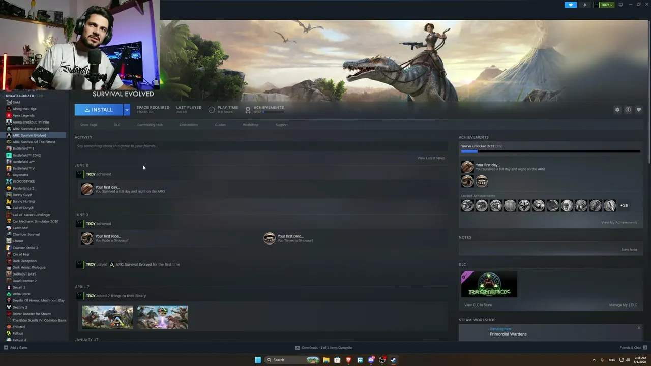651x366 pixels.
Task: Click View My Achievements link
Action: coord(619,222)
